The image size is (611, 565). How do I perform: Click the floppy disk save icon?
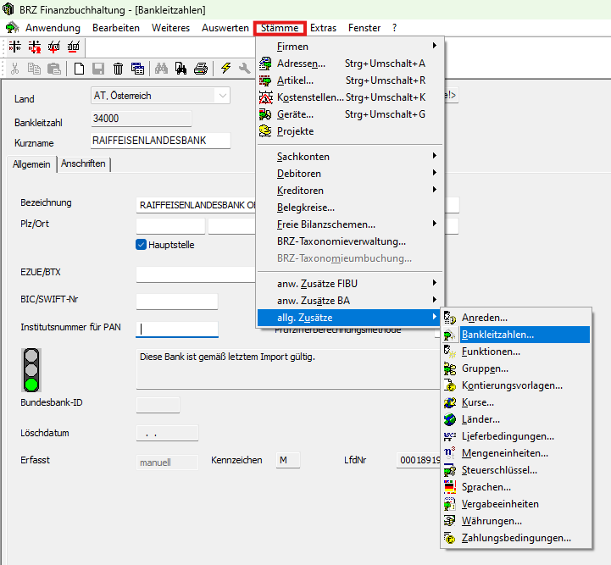point(98,69)
